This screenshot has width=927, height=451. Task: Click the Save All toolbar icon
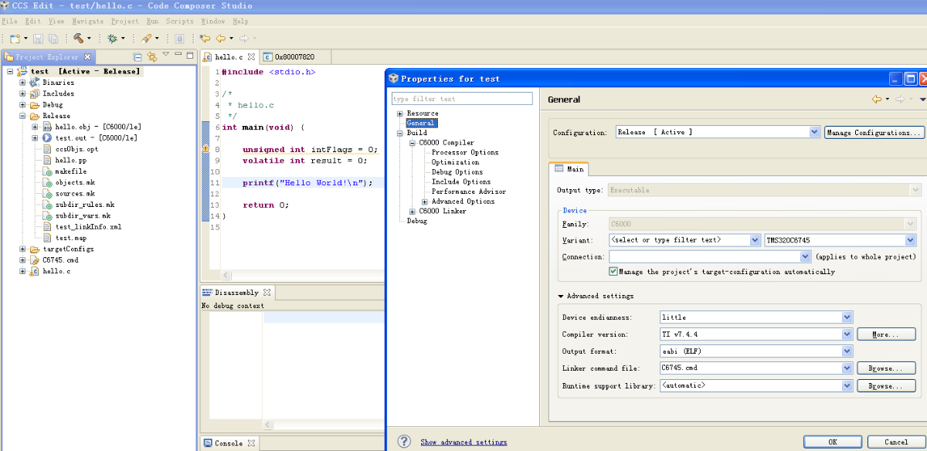pos(53,38)
